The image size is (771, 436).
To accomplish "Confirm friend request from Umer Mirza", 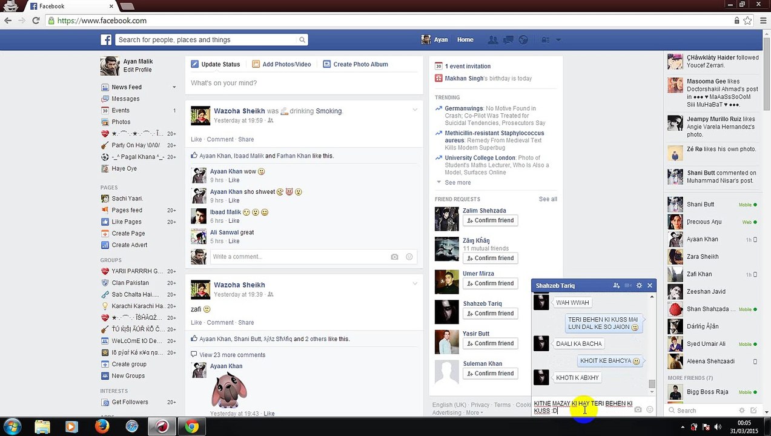I will (489, 283).
